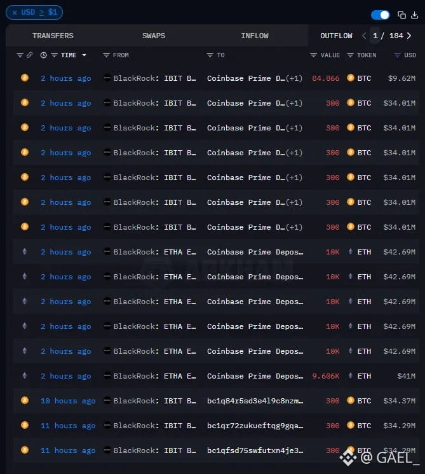
Task: Open address bc1q84r5sd3e4l9c8nzm…
Action: [255, 401]
